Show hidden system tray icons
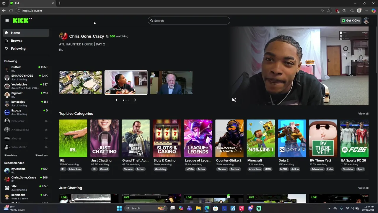 pos(329,208)
